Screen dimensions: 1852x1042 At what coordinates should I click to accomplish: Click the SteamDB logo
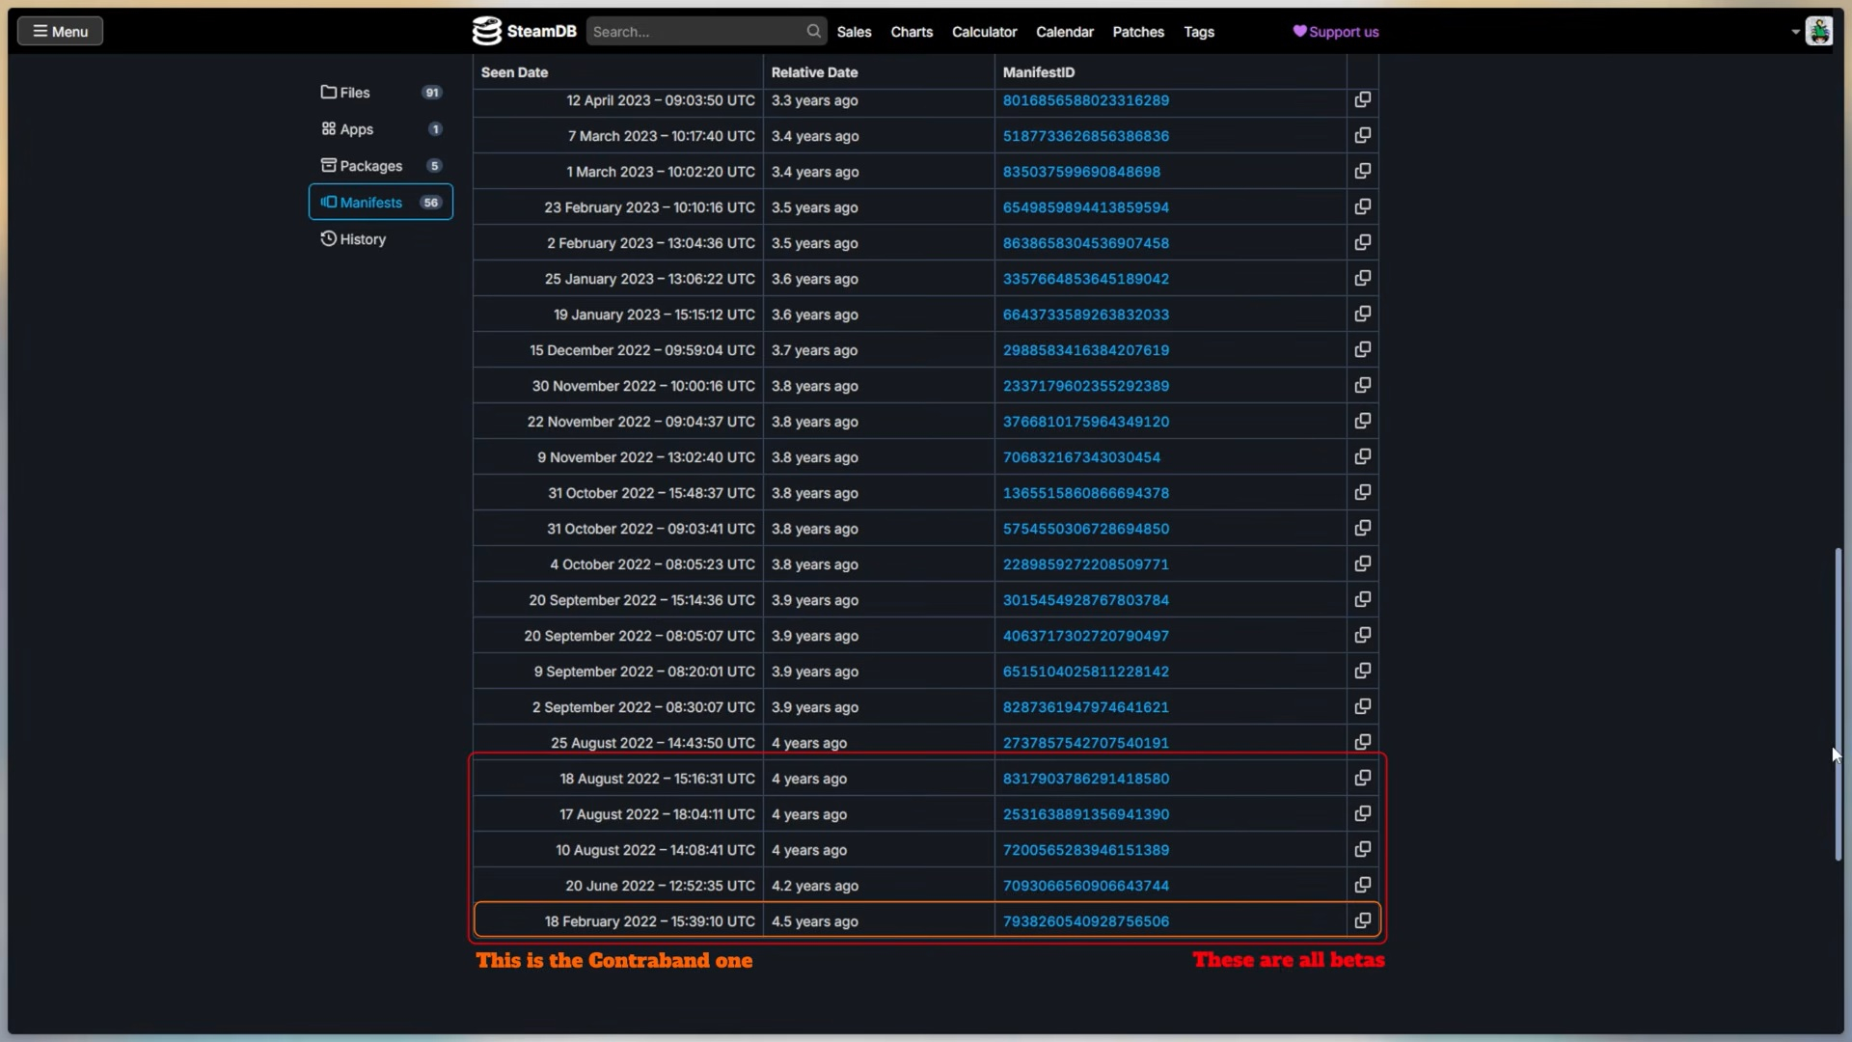coord(524,31)
